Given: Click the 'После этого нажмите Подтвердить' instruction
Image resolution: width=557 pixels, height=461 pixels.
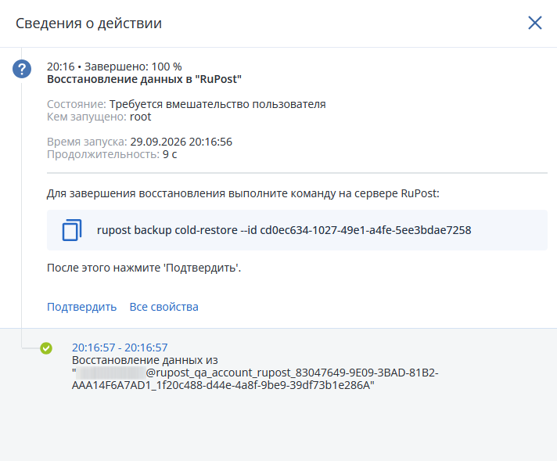Looking at the screenshot, I should (144, 268).
